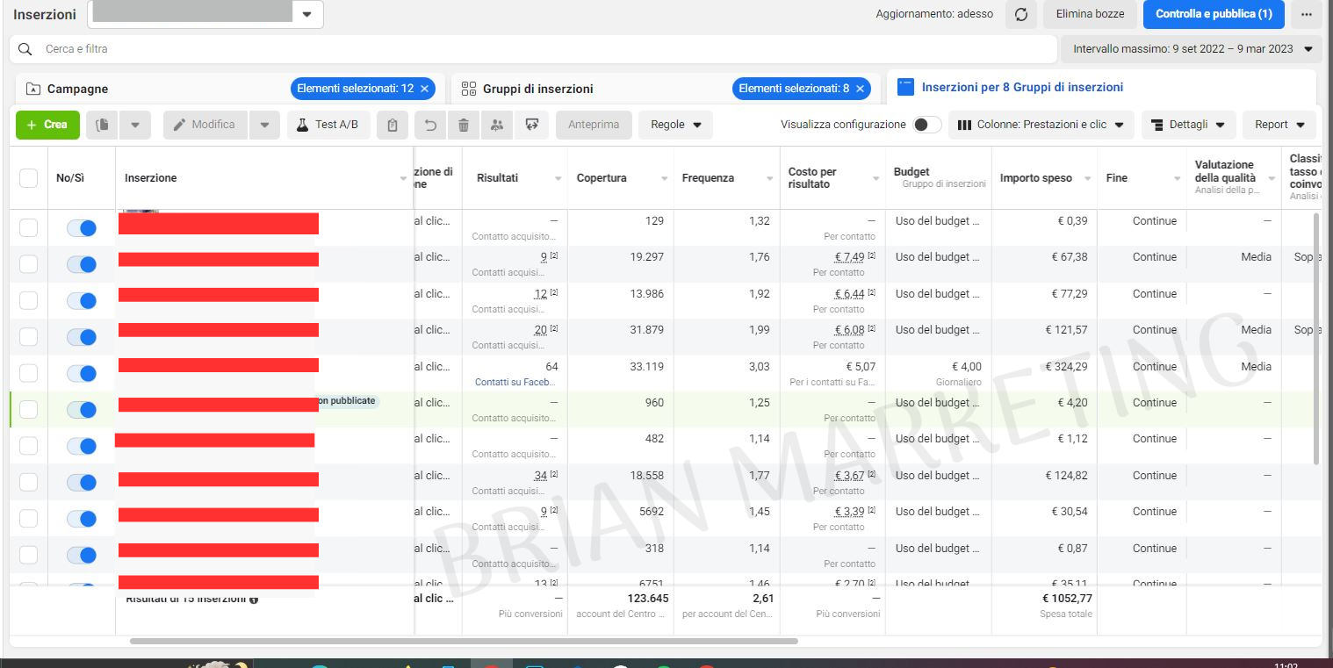Image resolution: width=1333 pixels, height=668 pixels.
Task: Open the three-dots more options menu
Action: (1307, 14)
